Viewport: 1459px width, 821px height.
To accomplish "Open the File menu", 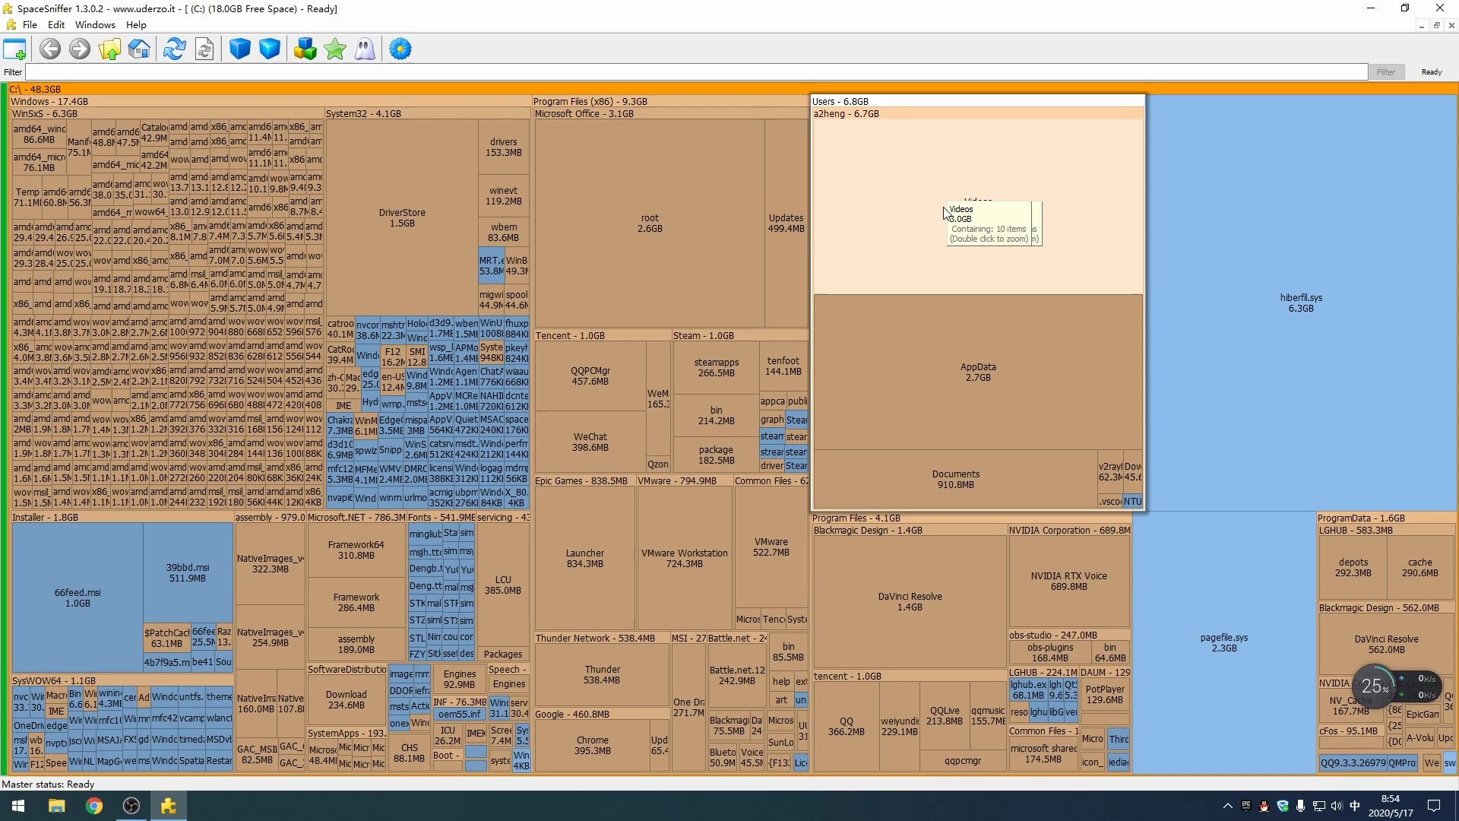I will point(30,25).
